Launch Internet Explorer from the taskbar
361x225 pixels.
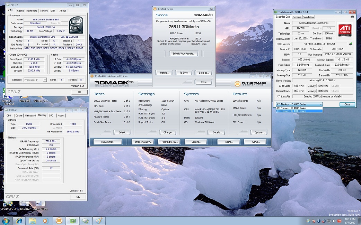point(19,221)
